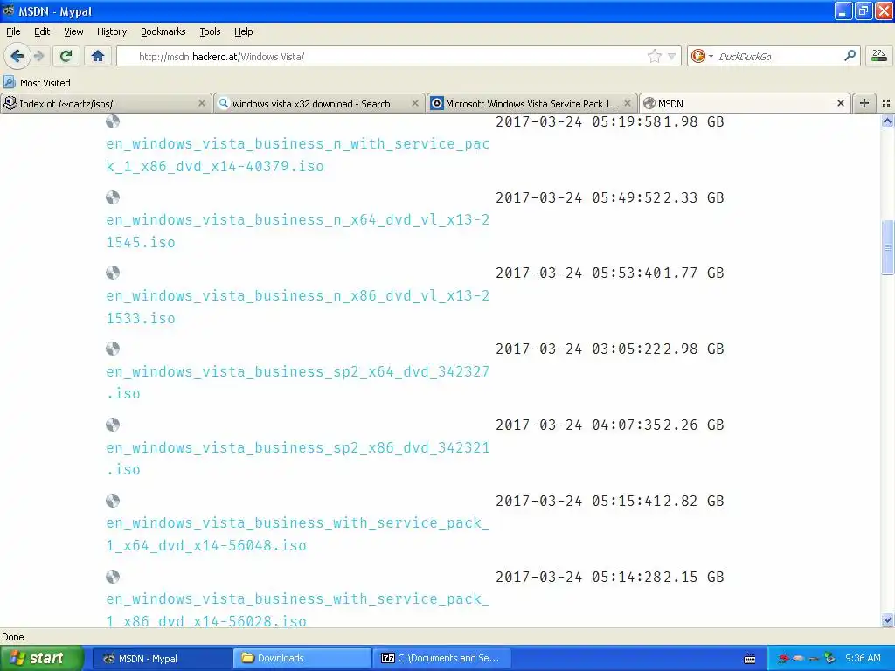
Task: Go to the Home page
Action: (98, 56)
